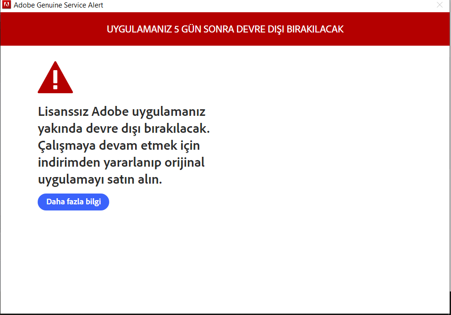Click the Adobe logo in title bar
451x315 pixels.
click(x=7, y=5)
